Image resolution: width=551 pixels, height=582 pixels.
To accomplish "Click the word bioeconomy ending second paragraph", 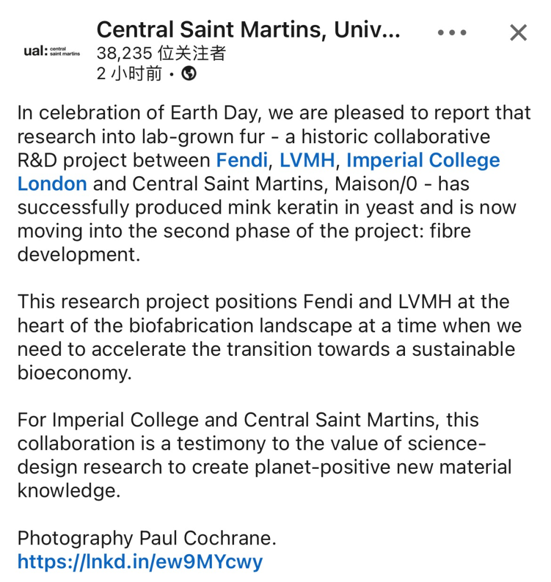I will 74,373.
